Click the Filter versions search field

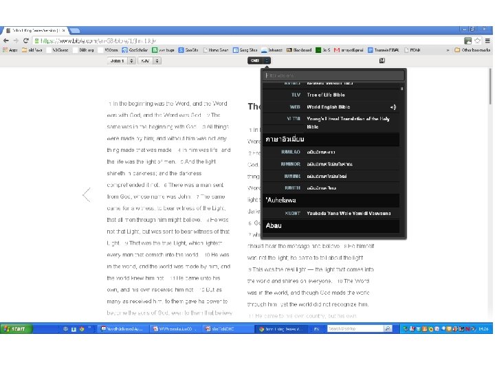[x=334, y=76]
